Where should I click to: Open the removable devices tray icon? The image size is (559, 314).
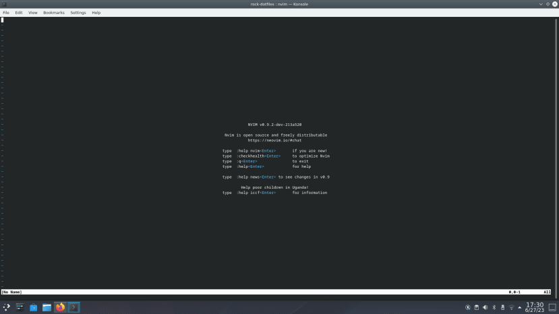pyautogui.click(x=502, y=307)
